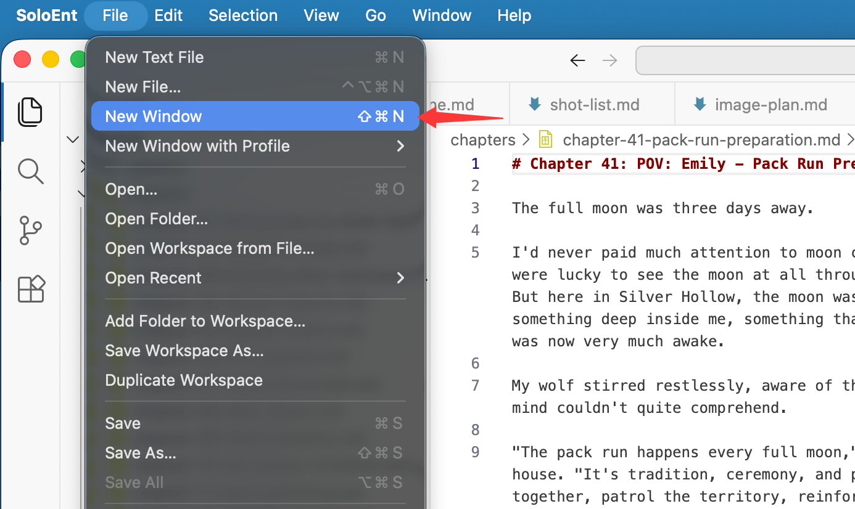Click the command center search field

745,60
